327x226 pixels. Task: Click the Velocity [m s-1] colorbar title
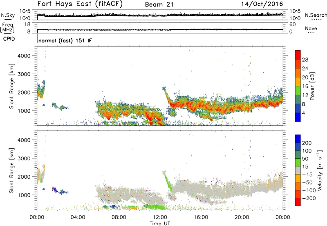[x=319, y=170]
